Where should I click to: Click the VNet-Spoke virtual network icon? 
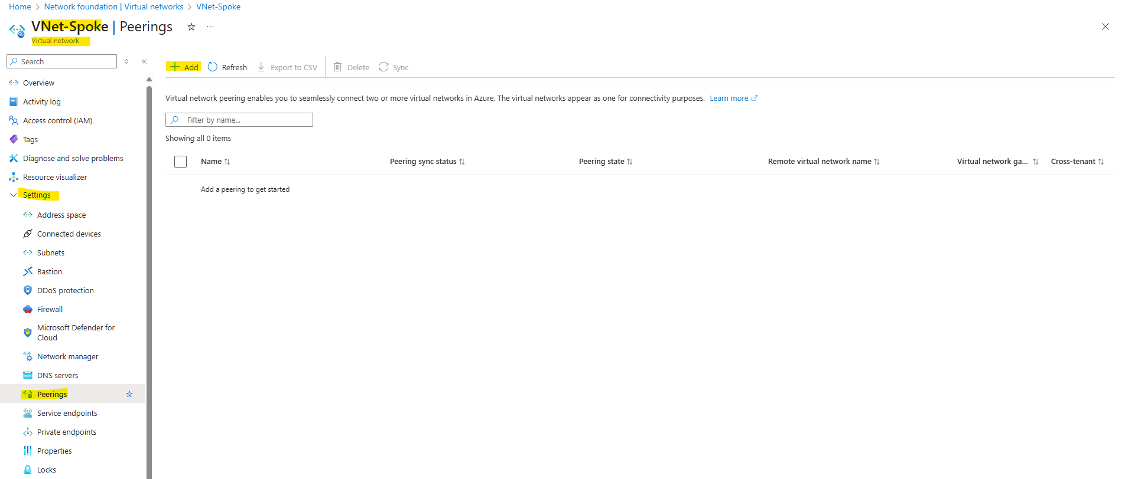17,30
